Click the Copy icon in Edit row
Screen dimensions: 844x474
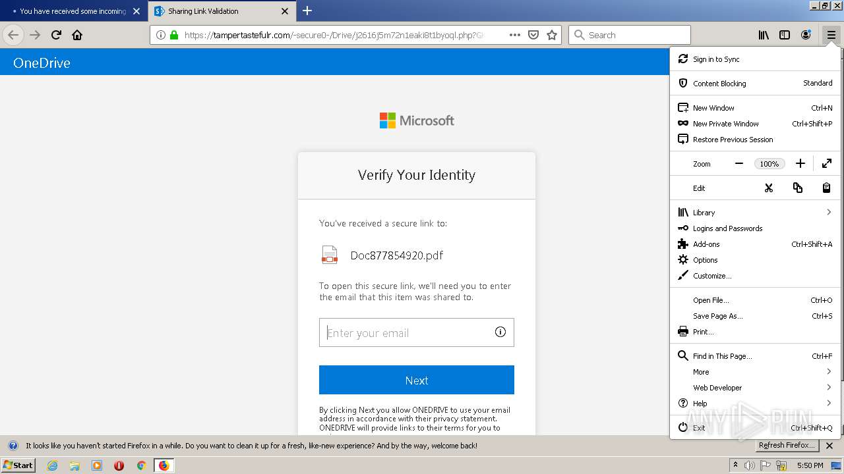coord(798,188)
